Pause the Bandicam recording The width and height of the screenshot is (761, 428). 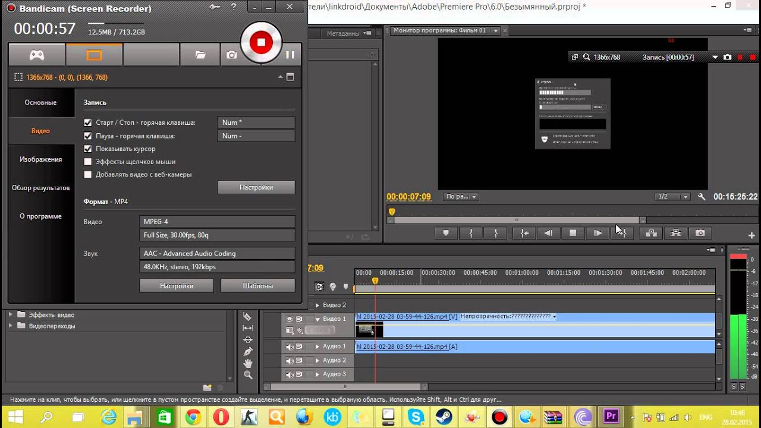pos(290,55)
